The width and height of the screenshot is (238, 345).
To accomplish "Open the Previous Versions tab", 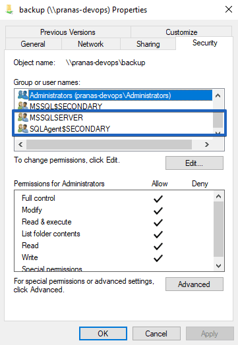I will click(68, 32).
